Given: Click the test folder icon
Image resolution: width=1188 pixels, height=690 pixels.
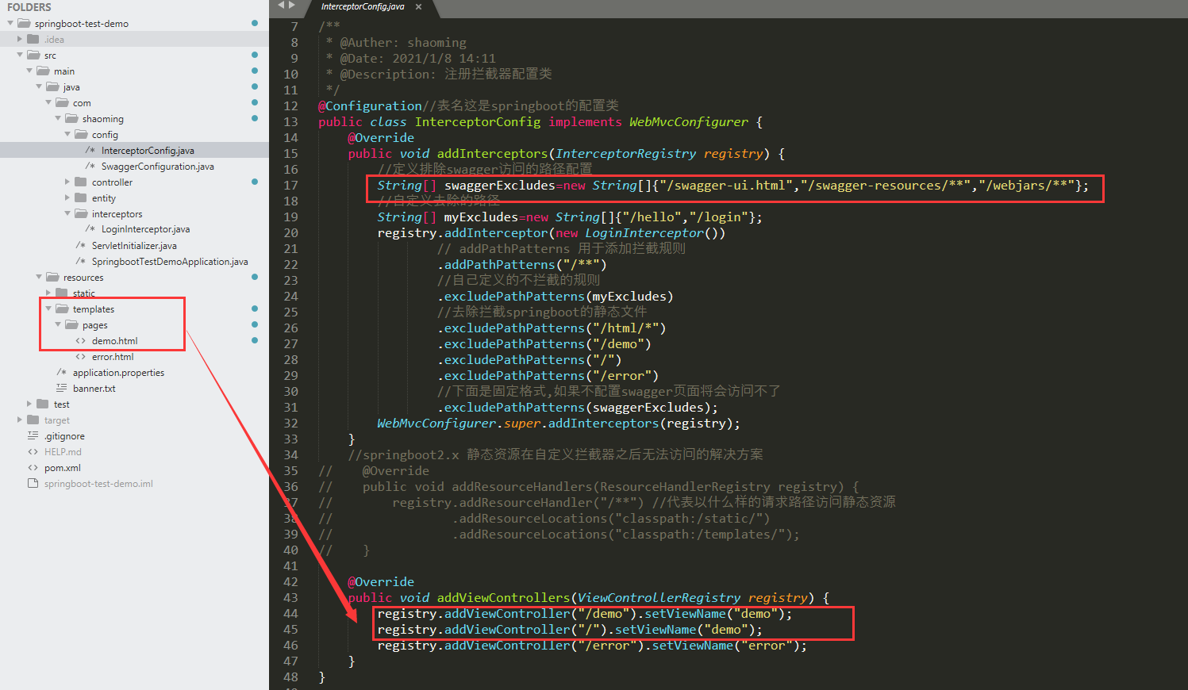Looking at the screenshot, I should click(43, 404).
